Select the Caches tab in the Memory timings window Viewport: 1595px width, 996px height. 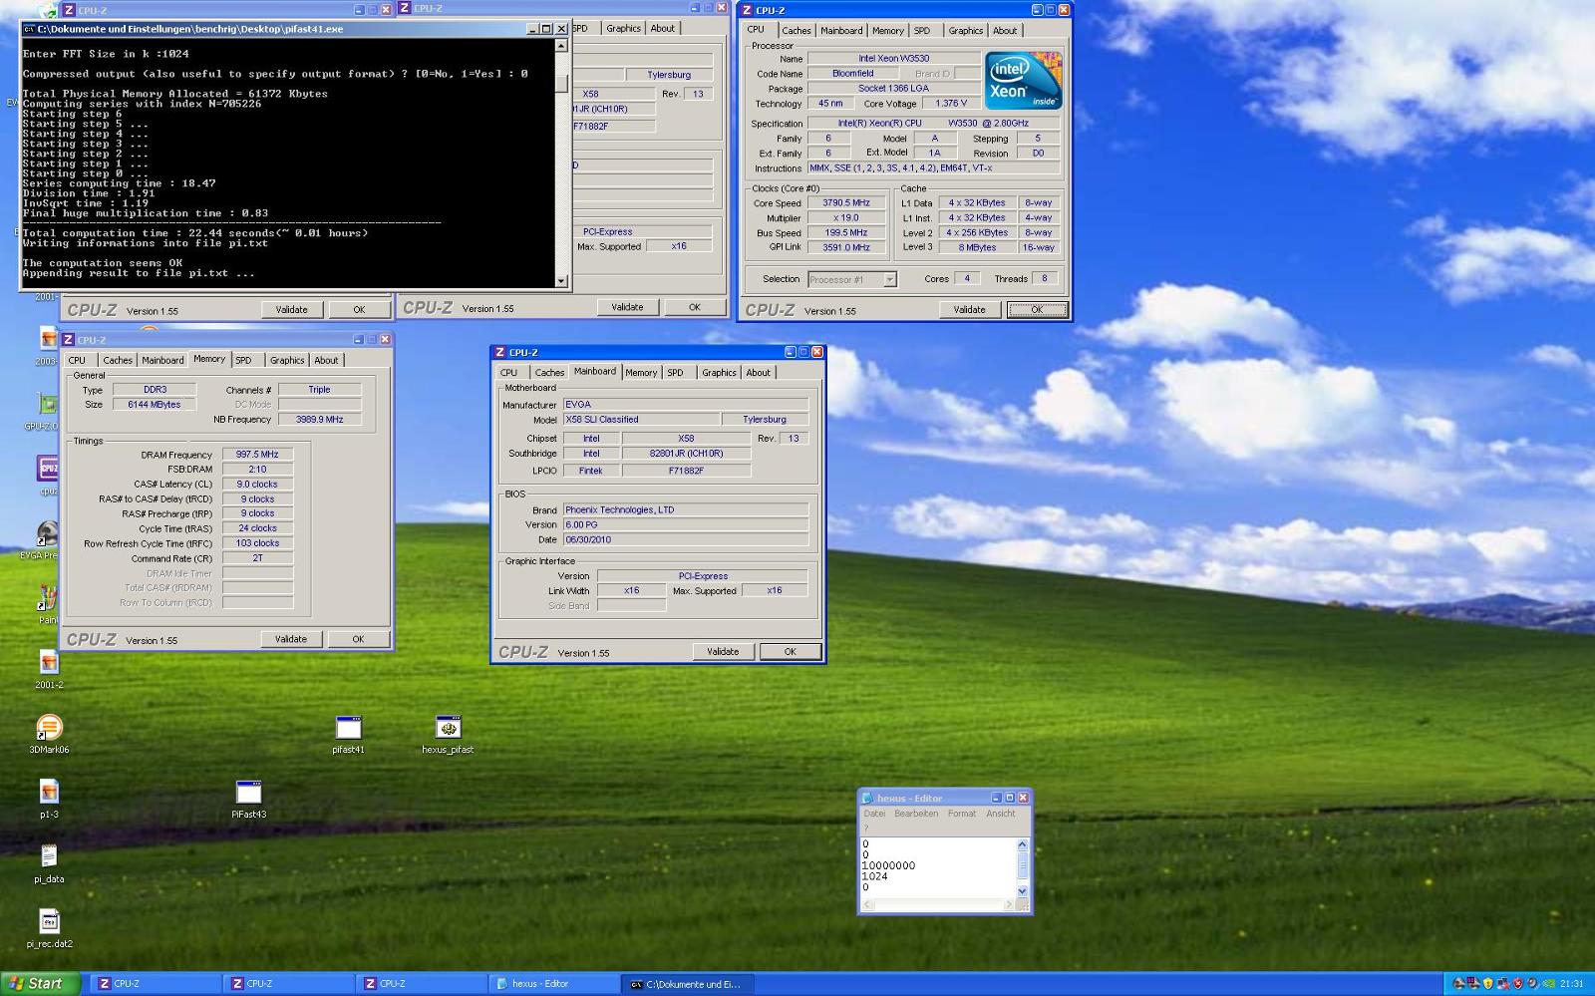click(117, 360)
